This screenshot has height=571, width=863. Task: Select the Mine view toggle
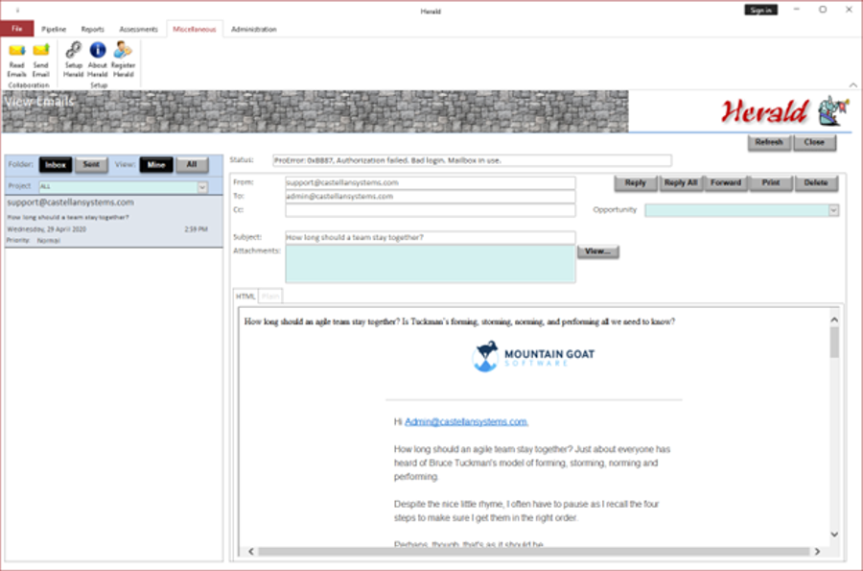tap(156, 165)
